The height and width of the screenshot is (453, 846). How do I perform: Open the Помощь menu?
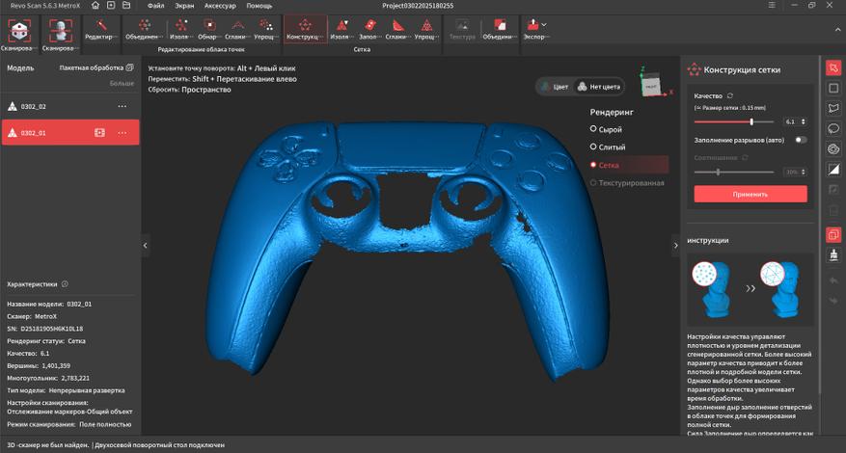[259, 6]
